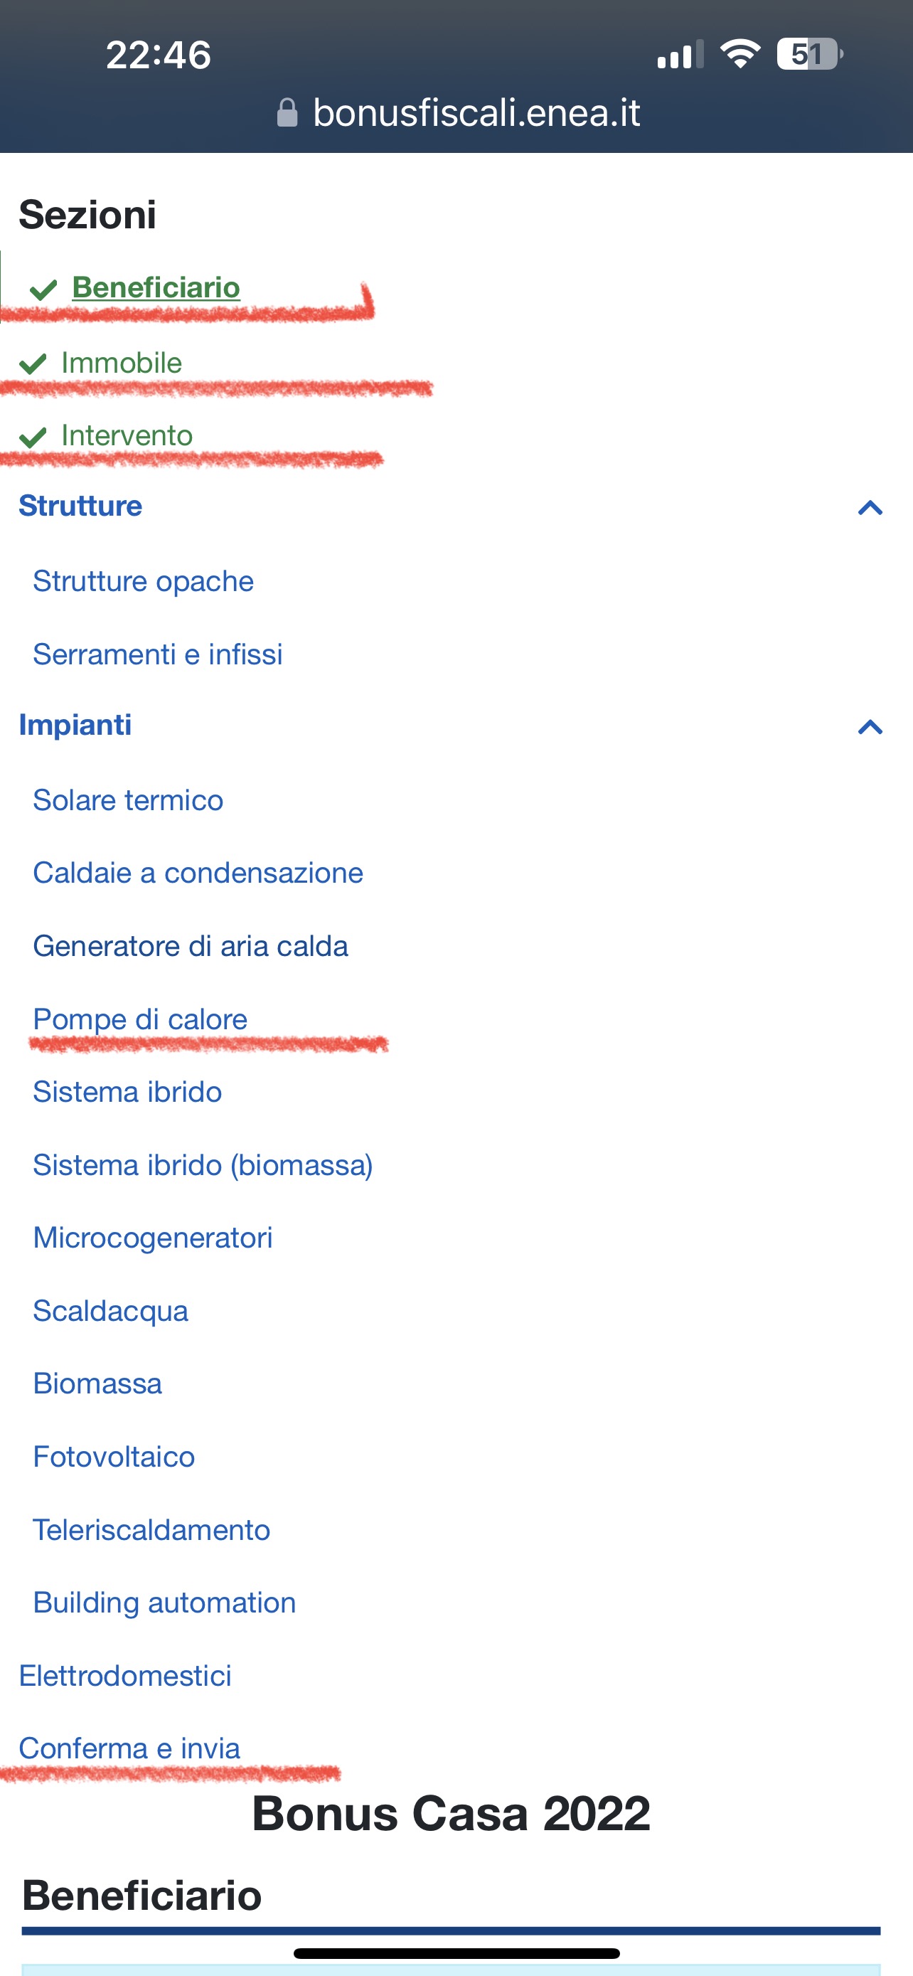Image resolution: width=913 pixels, height=1976 pixels.
Task: Tap the lock icon beside the URL
Action: click(x=287, y=113)
